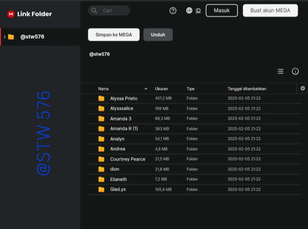
Task: Click the 401,2 MB size value
Action: [163, 98]
